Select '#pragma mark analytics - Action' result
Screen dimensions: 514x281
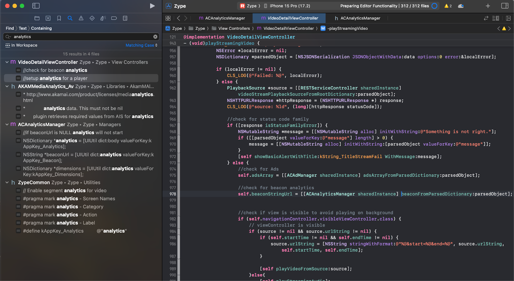click(x=81, y=215)
